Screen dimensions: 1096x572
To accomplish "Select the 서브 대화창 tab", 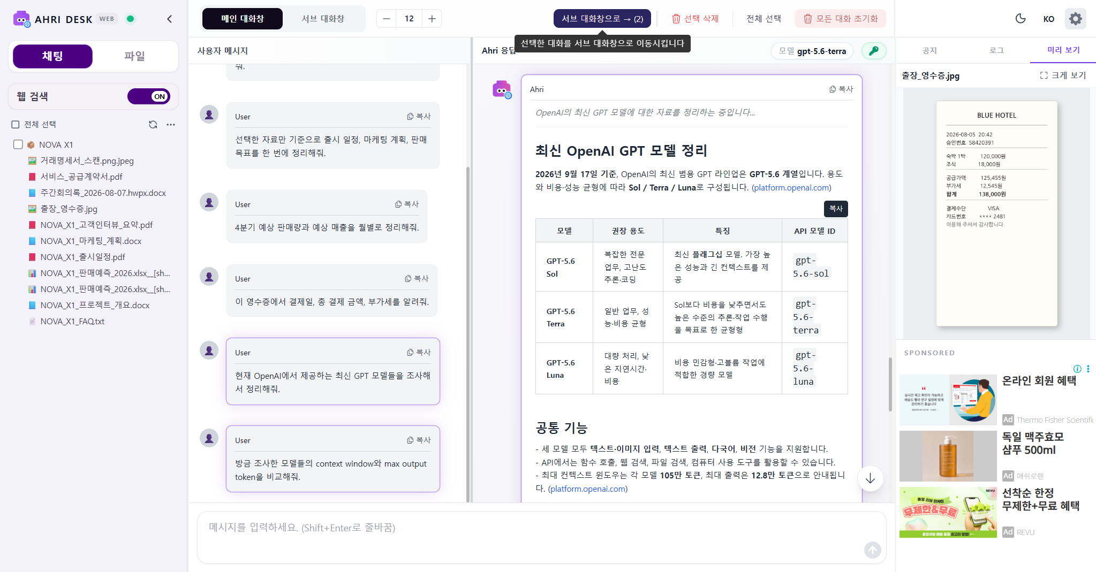I will click(x=323, y=19).
